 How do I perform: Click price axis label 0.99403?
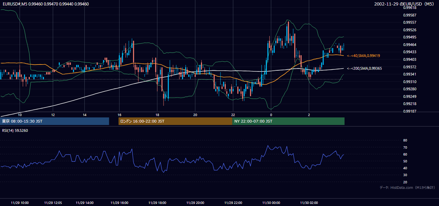(409, 59)
